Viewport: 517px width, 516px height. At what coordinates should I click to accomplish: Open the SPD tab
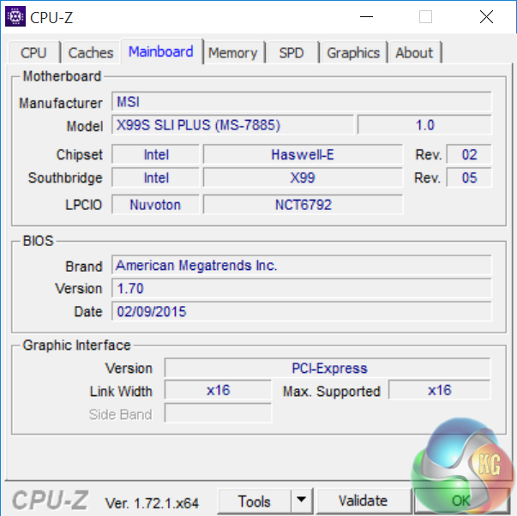pyautogui.click(x=292, y=53)
